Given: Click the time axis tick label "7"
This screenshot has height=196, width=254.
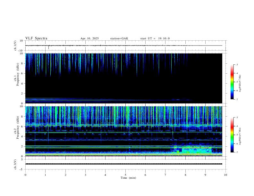Looking at the screenshot, I should (165, 175).
